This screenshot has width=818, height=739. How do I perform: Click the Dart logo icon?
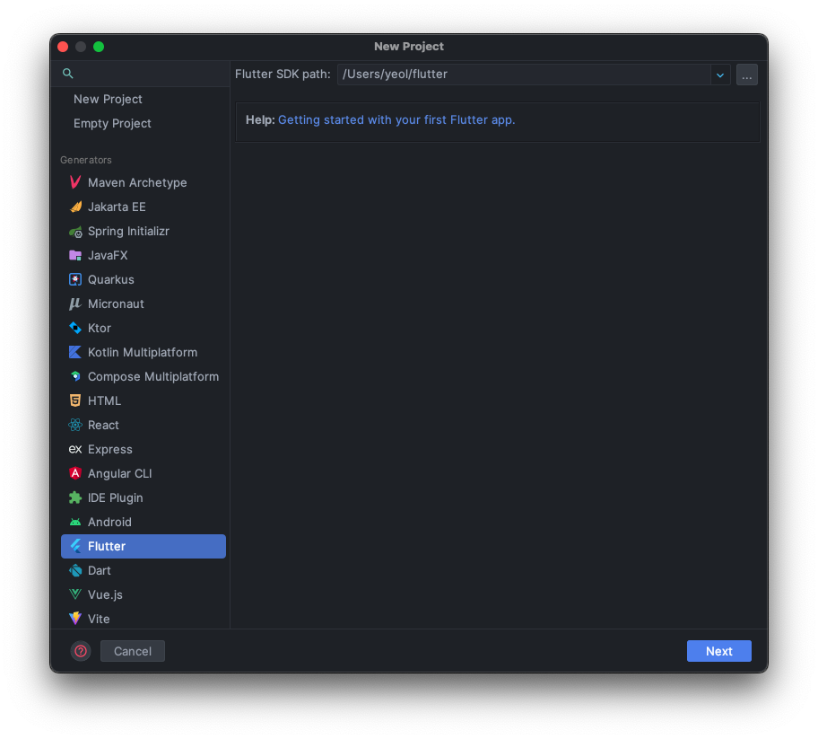[x=75, y=570]
